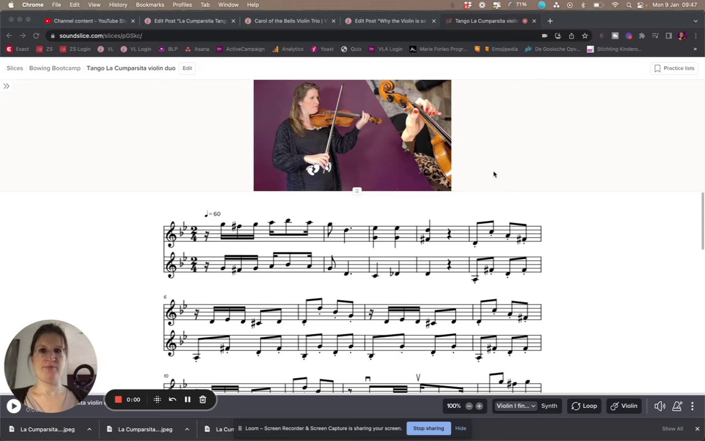Delete the Loom recording with trash icon
The height and width of the screenshot is (441, 705).
click(203, 399)
